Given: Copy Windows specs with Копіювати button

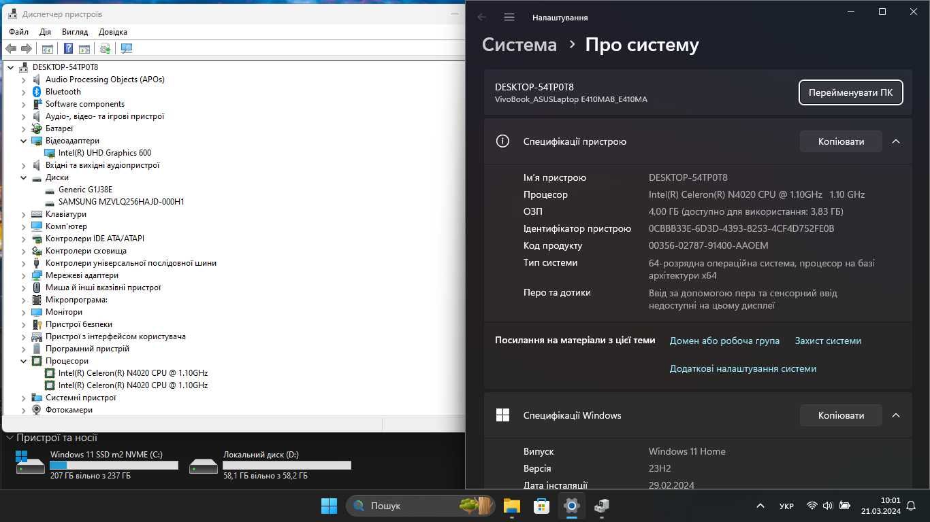Looking at the screenshot, I should point(841,415).
